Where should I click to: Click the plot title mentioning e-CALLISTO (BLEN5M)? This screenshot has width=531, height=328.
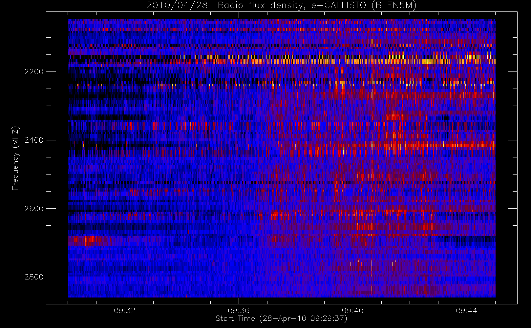point(282,6)
